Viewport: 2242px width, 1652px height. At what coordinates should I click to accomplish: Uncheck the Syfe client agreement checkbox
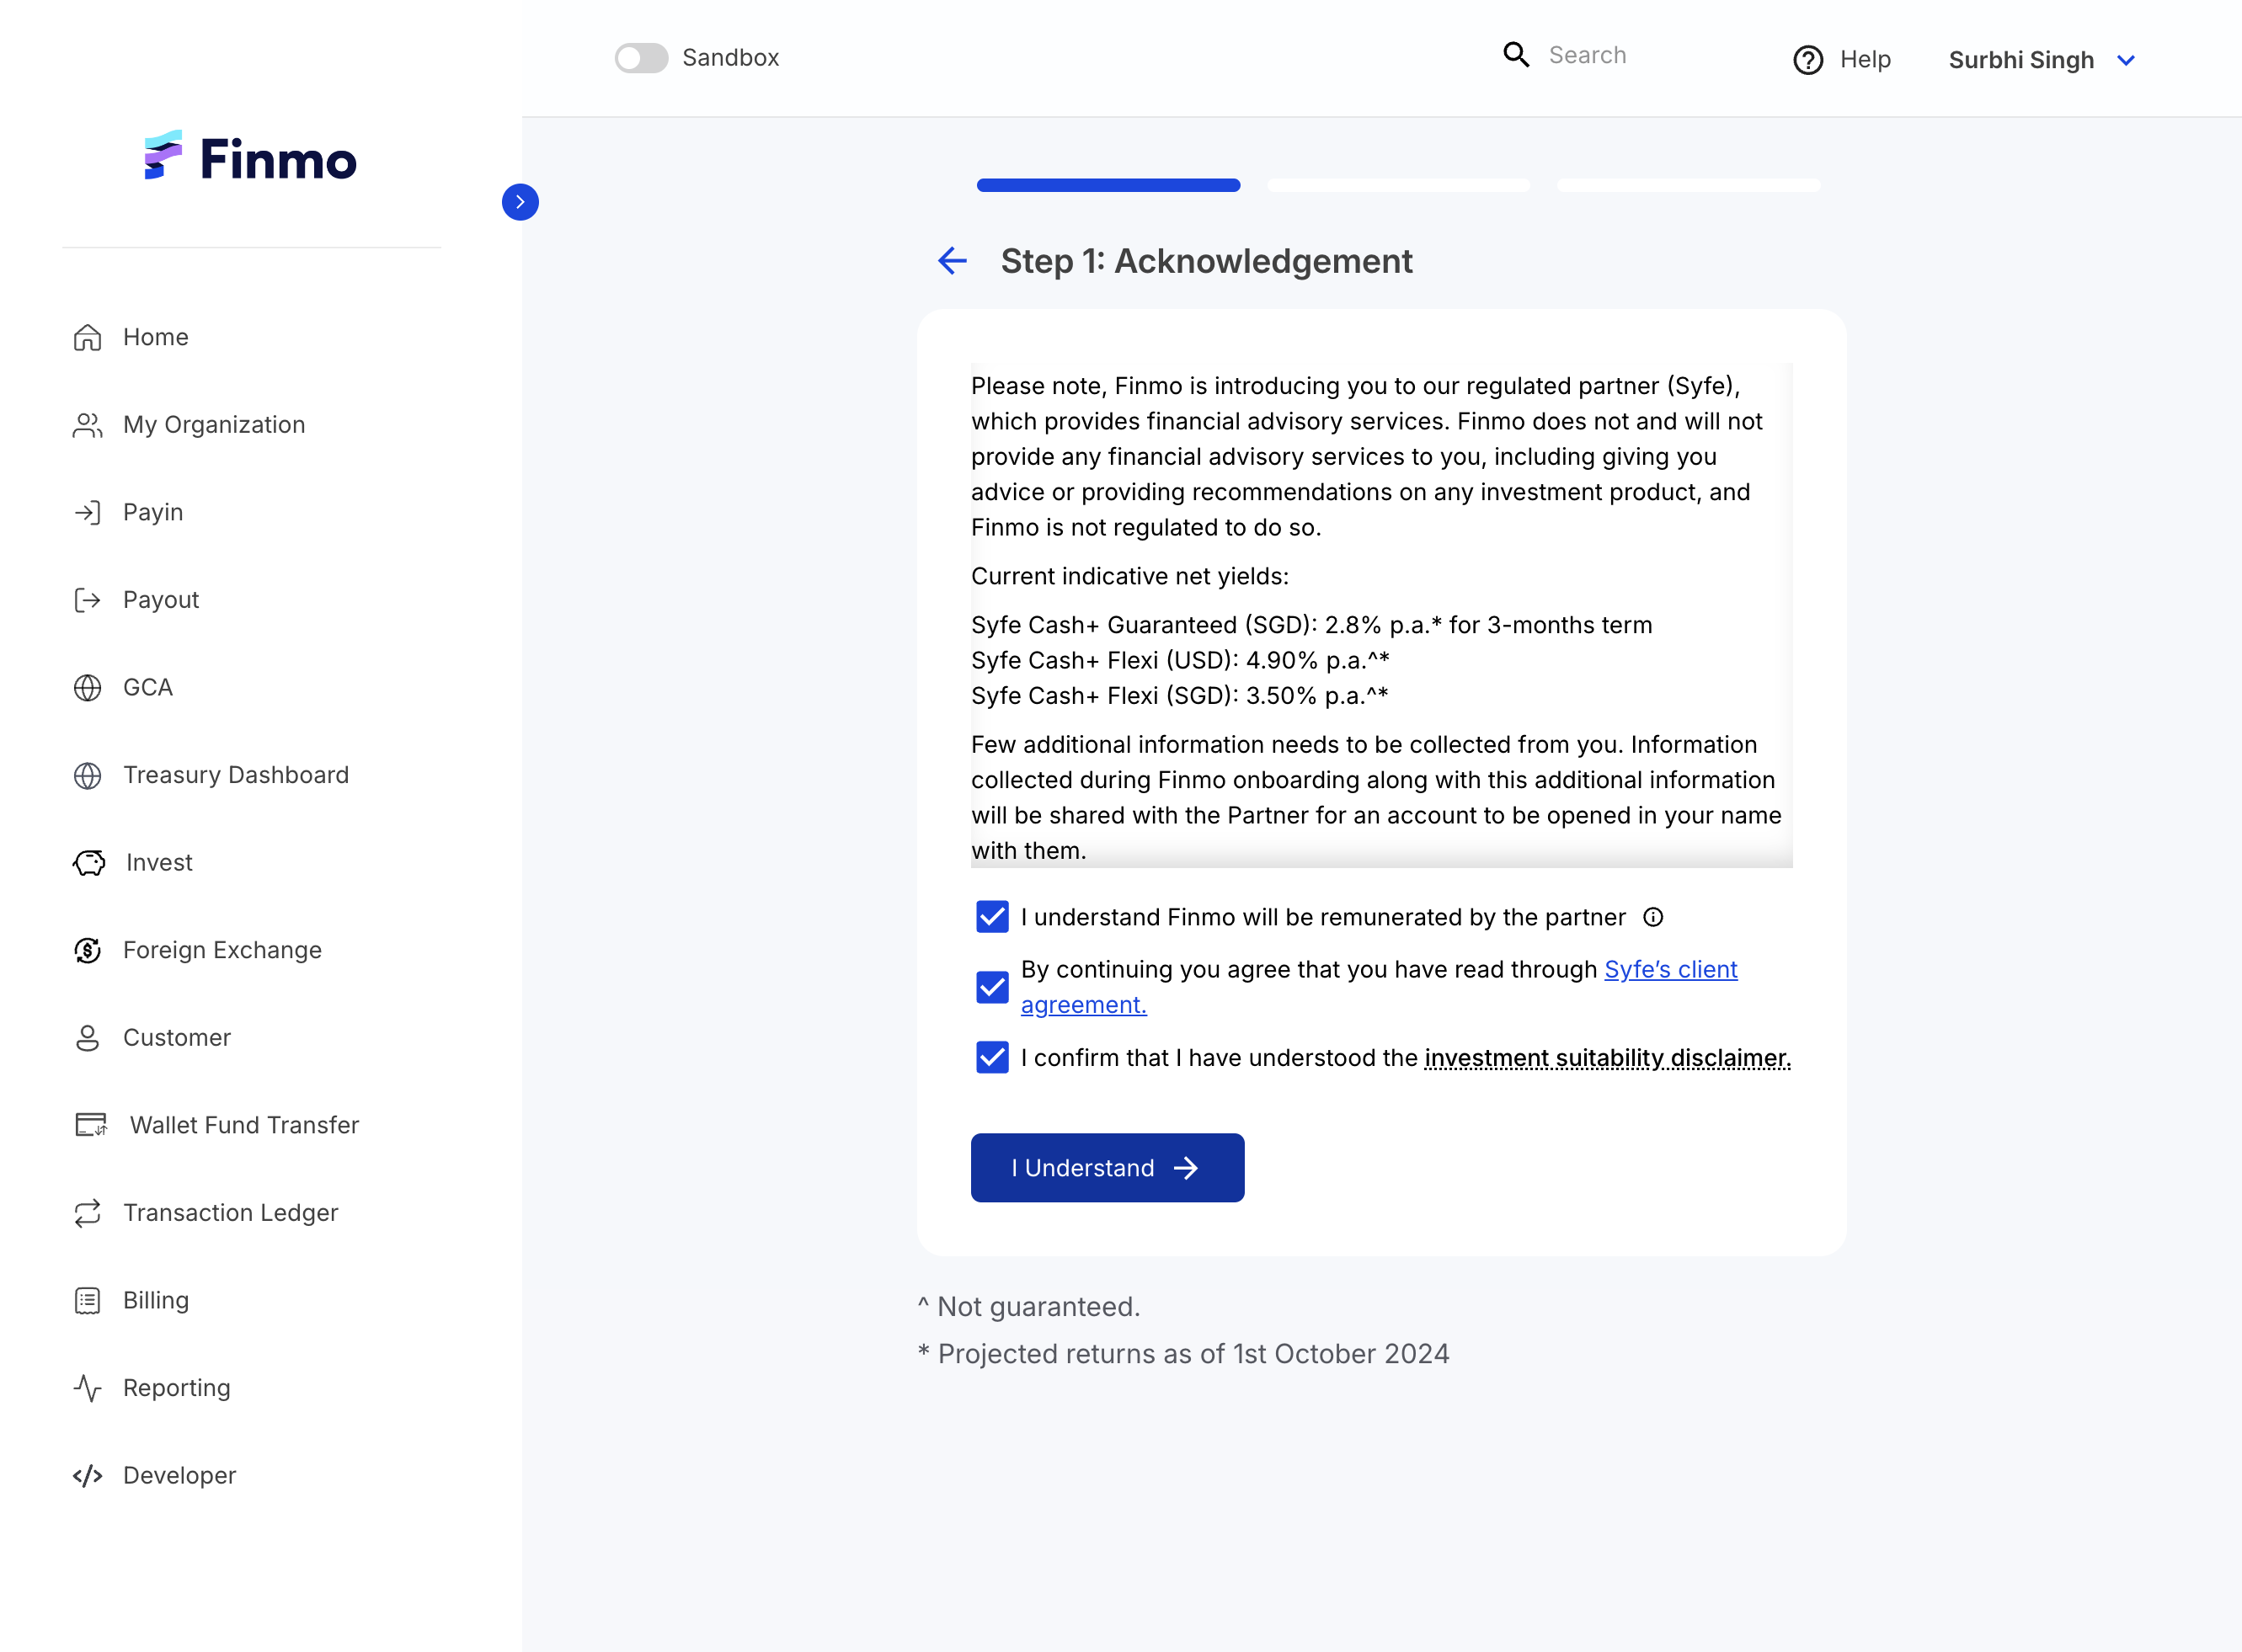coord(992,987)
